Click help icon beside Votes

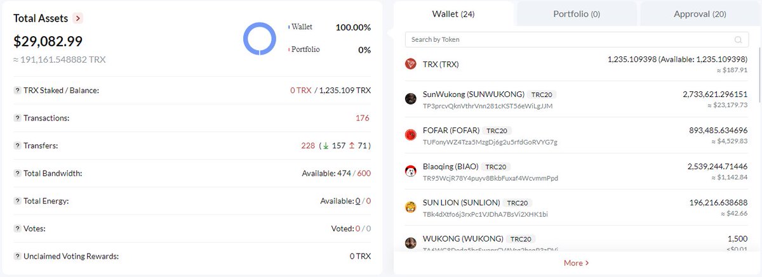coord(17,228)
